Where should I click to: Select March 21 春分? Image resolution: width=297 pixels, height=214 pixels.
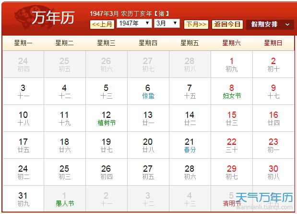pyautogui.click(x=190, y=145)
